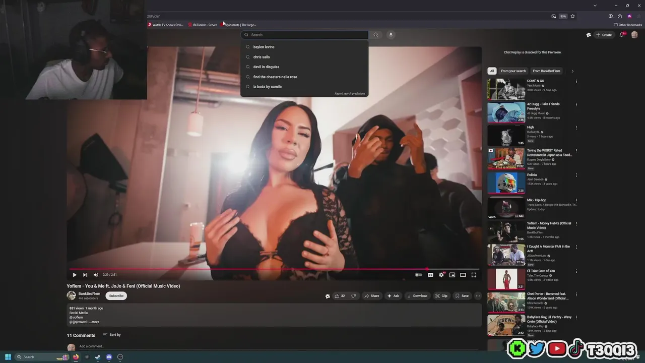The image size is (645, 363).
Task: Dislike the video thumbs-down button
Action: point(353,296)
